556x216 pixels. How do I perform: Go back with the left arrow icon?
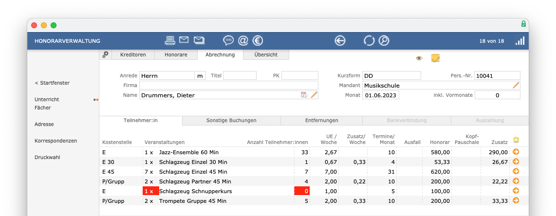(x=340, y=41)
